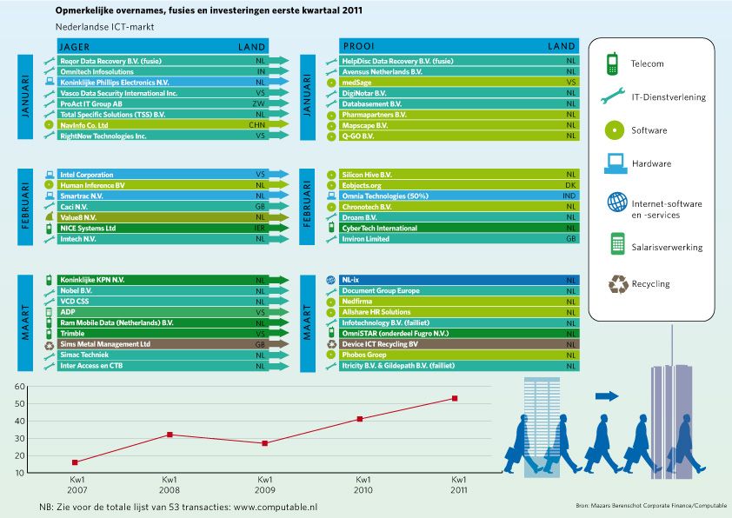The width and height of the screenshot is (732, 518).
Task: Click the disc icon beside Pharmapartners B.V.
Action: (x=331, y=116)
